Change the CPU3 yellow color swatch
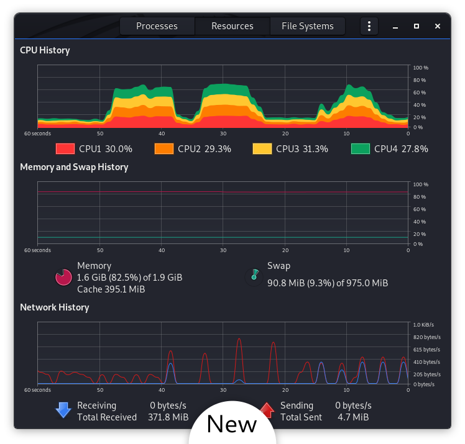Viewport: 465px width, 444px height. [x=262, y=148]
